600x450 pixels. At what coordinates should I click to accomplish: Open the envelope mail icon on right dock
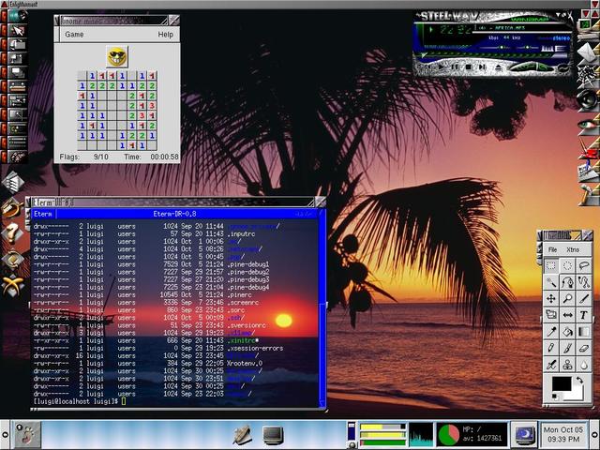point(588,52)
